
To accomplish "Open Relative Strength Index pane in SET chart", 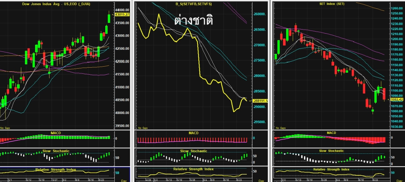I will (331, 170).
